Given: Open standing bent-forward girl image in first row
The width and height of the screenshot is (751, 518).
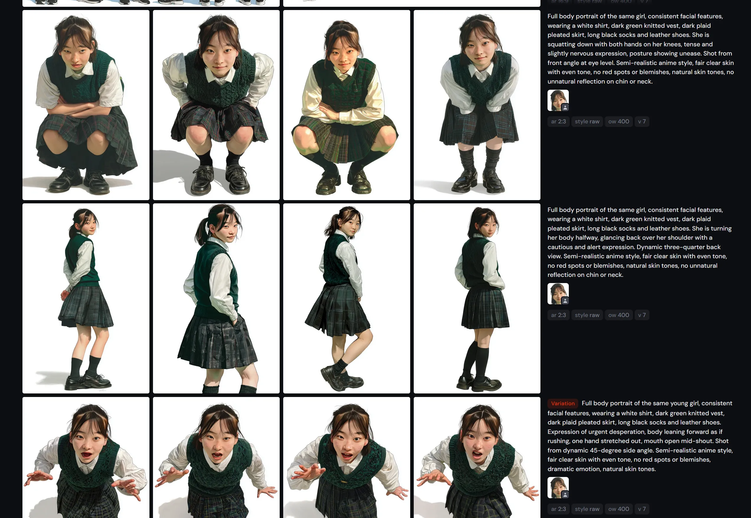Looking at the screenshot, I should coord(477,105).
